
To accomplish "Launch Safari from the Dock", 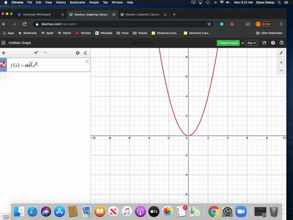I will tap(32, 211).
